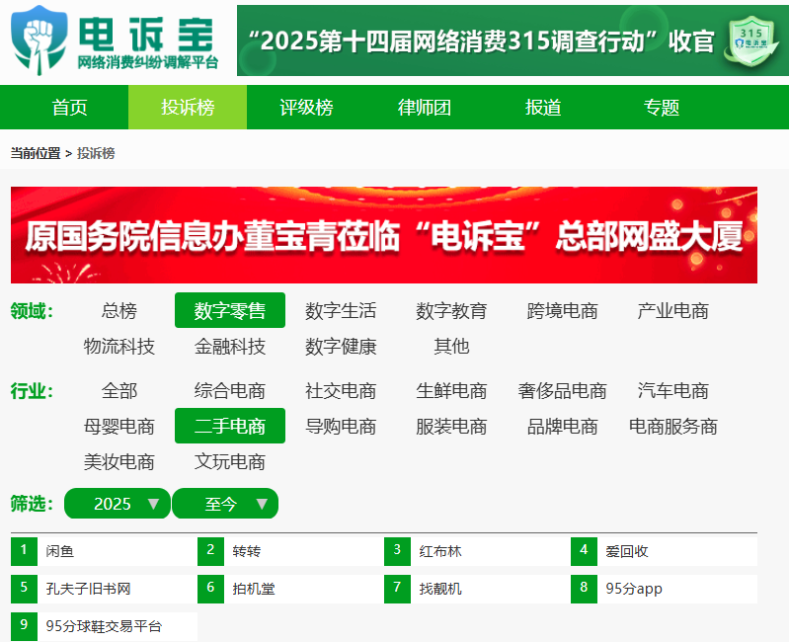This screenshot has width=789, height=642.
Task: Choose 其他 in the domain filters
Action: 451,346
